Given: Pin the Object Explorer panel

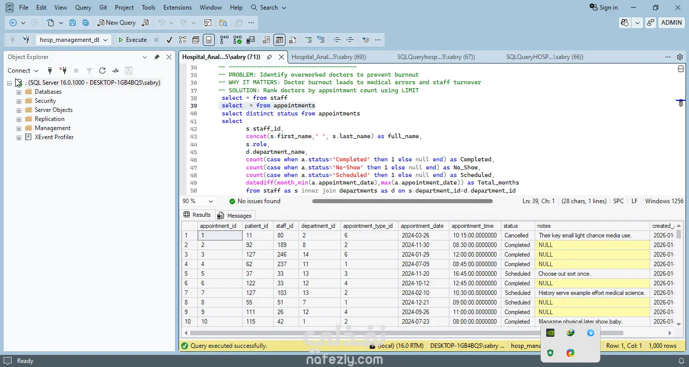Looking at the screenshot, I should click(x=157, y=57).
